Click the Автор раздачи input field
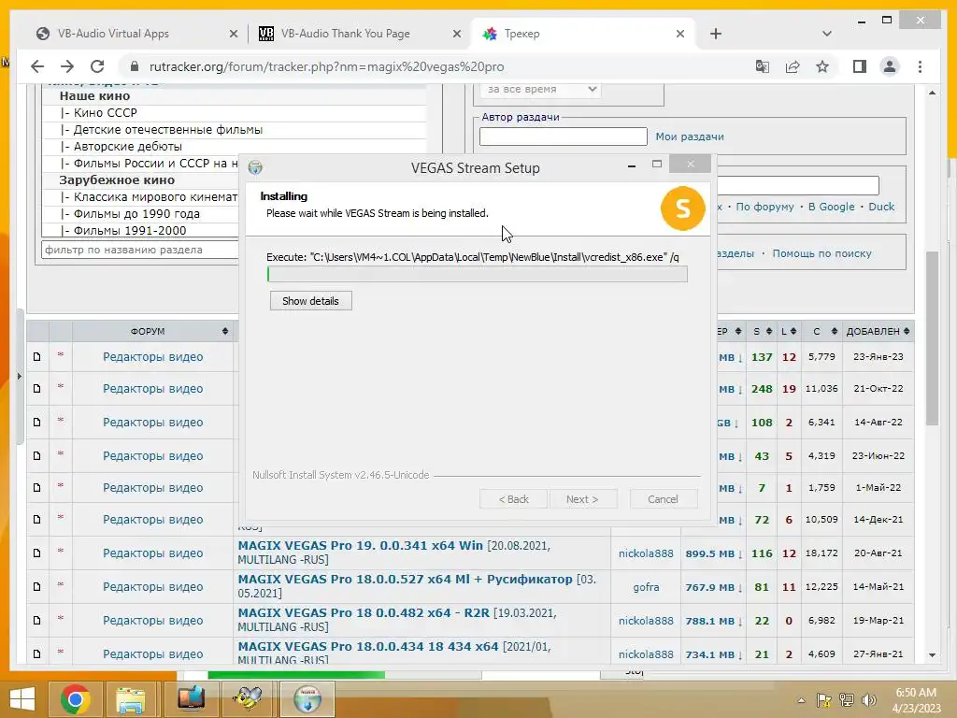957x718 pixels. click(x=563, y=136)
